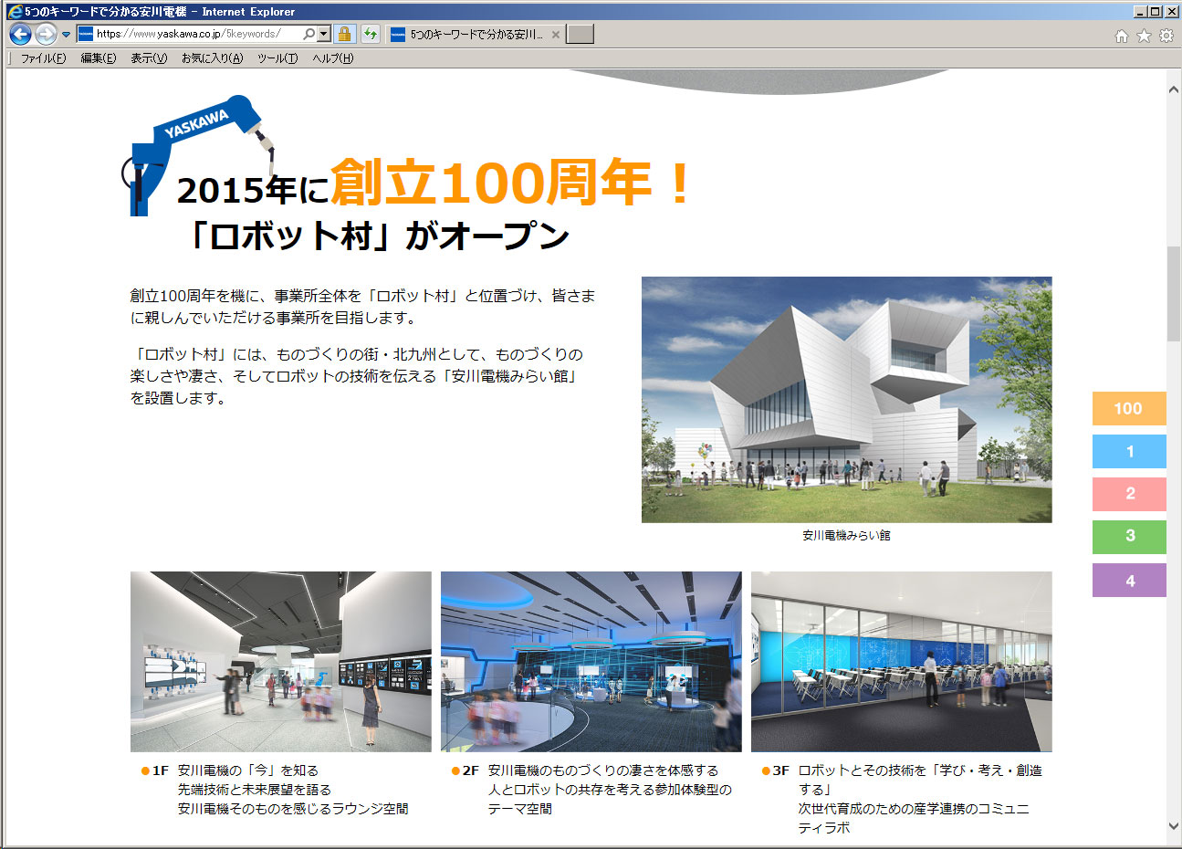The width and height of the screenshot is (1182, 849).
Task: Click the browser Forward arrow button
Action: tap(46, 34)
